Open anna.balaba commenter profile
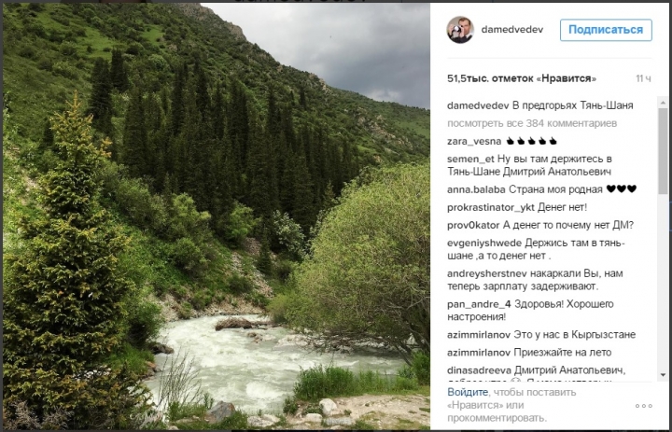 coord(476,189)
